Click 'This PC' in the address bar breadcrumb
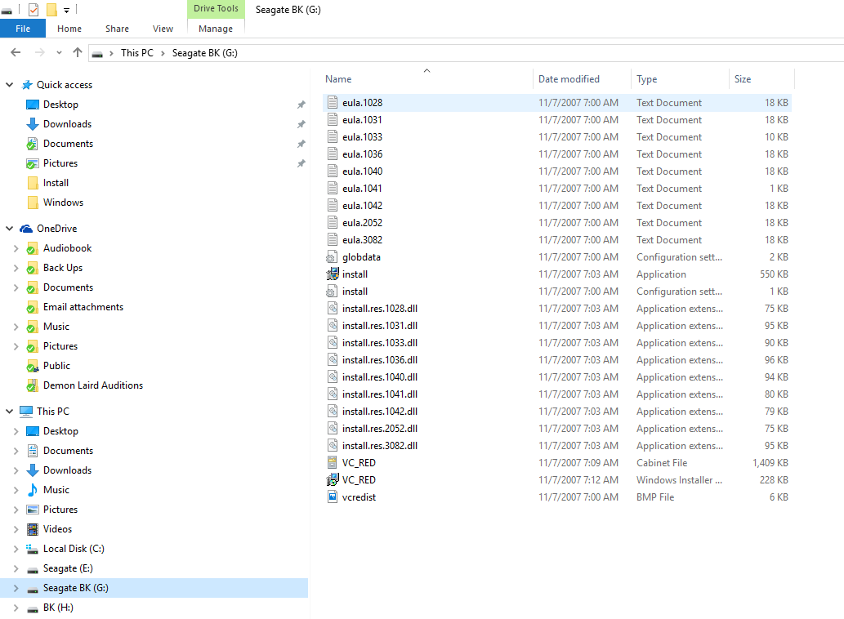The image size is (844, 619). 136,53
